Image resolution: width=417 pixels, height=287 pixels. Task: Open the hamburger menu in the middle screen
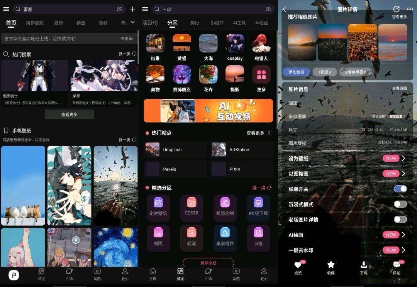click(145, 9)
